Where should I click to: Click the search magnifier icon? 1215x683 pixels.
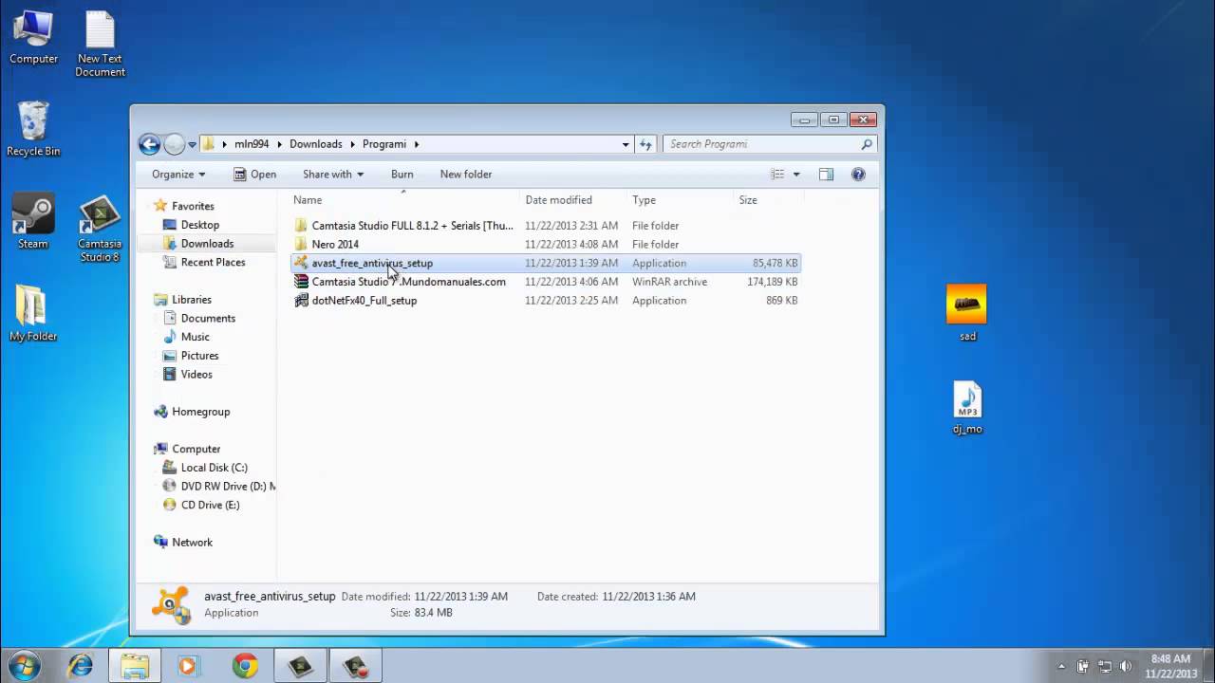coord(867,144)
